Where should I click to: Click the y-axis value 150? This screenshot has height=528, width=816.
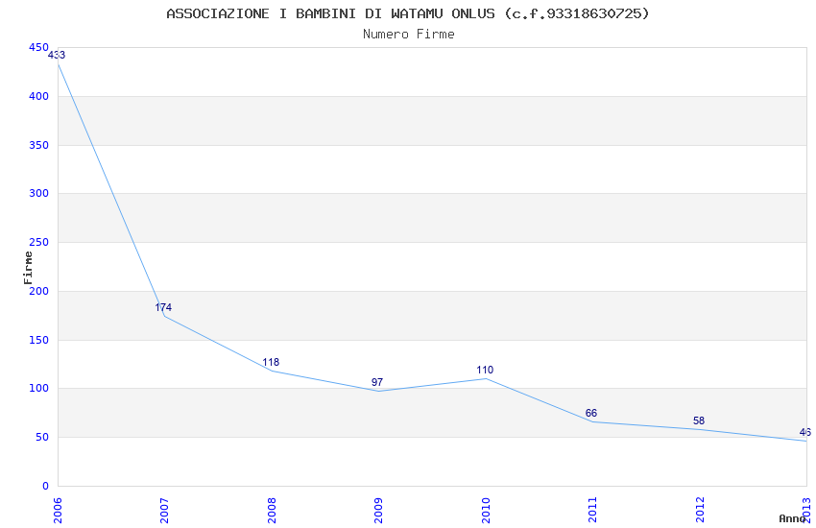(38, 340)
